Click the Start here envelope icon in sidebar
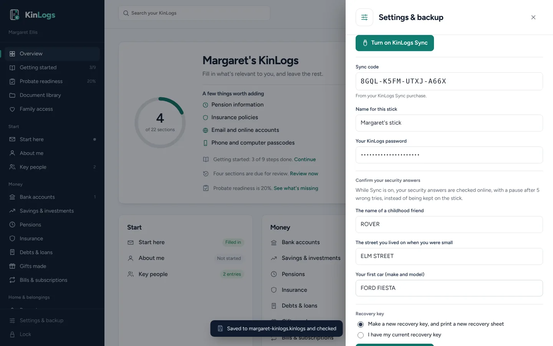 coord(12,139)
